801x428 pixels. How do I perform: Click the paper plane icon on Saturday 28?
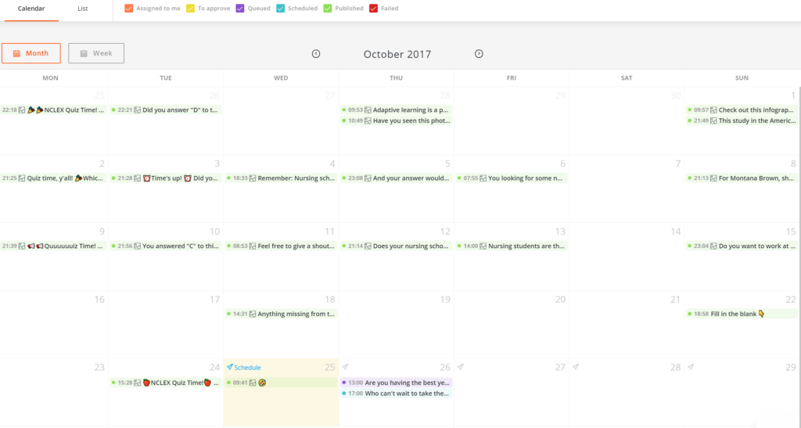tap(575, 367)
